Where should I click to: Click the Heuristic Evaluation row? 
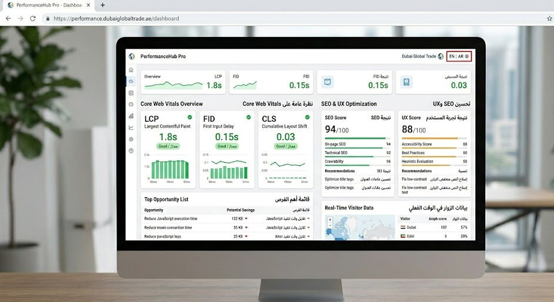click(434, 162)
